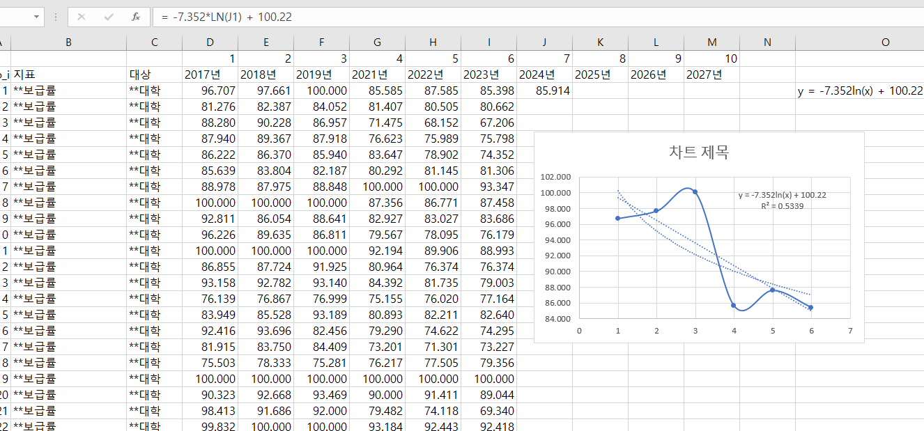Select the cell containing 97.661

click(265, 91)
